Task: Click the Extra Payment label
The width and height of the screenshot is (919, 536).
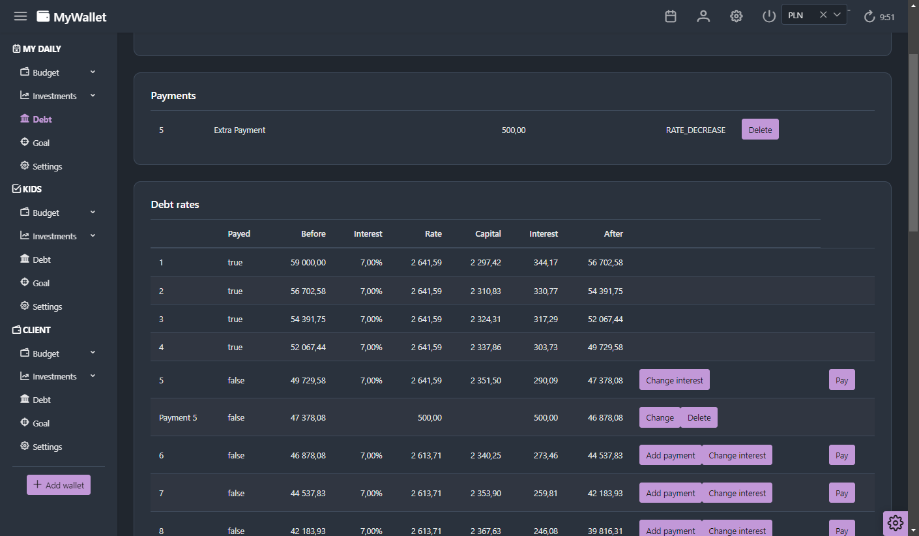Action: [x=239, y=130]
